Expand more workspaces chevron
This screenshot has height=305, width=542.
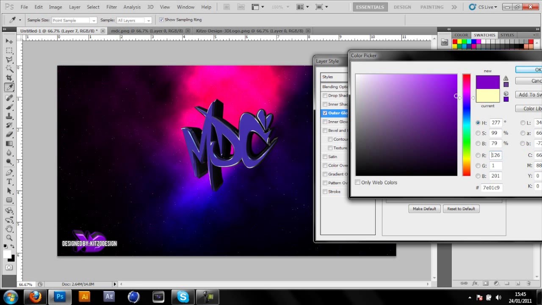coord(454,7)
